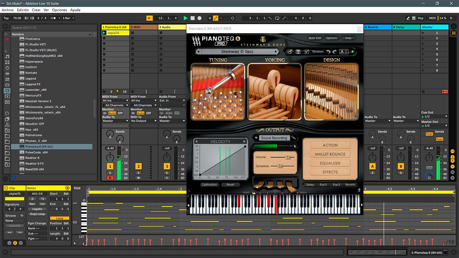
Task: Click Pianoteq MALLET BOUNCE button
Action: (330, 154)
